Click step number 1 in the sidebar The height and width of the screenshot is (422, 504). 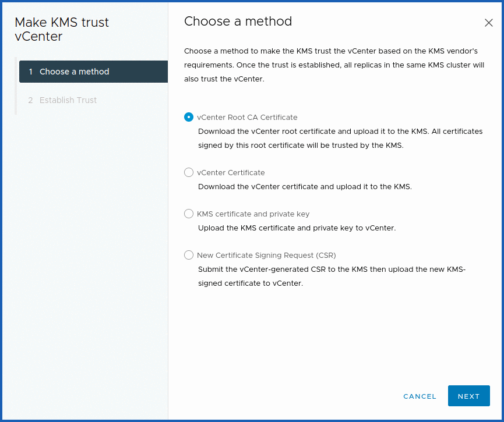click(x=30, y=71)
